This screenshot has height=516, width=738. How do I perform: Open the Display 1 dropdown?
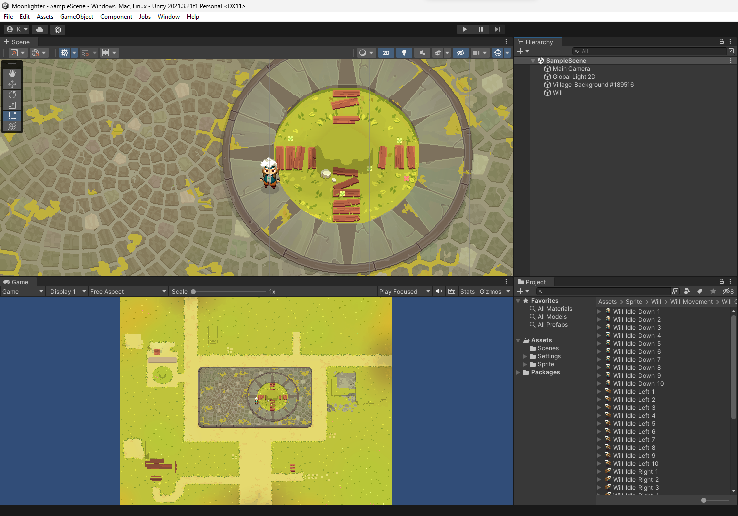tap(68, 291)
